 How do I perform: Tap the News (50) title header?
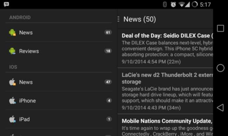click(x=140, y=19)
